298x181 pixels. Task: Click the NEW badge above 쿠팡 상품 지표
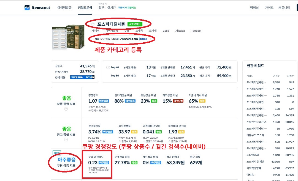(x=57, y=153)
